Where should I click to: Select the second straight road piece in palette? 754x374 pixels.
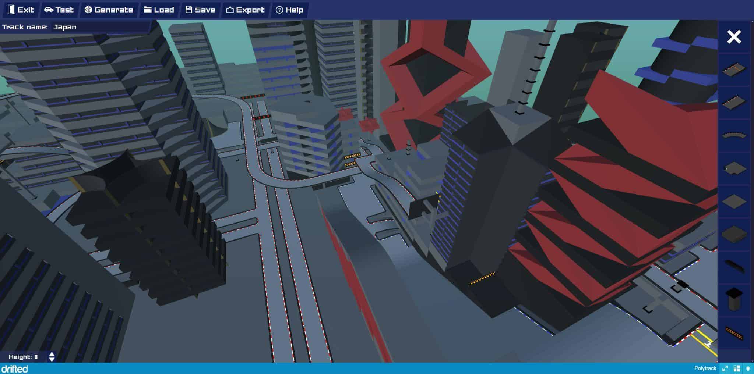[x=734, y=103]
